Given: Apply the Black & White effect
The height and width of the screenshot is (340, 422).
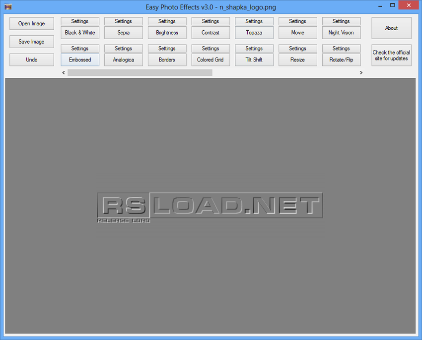Looking at the screenshot, I should tap(80, 33).
